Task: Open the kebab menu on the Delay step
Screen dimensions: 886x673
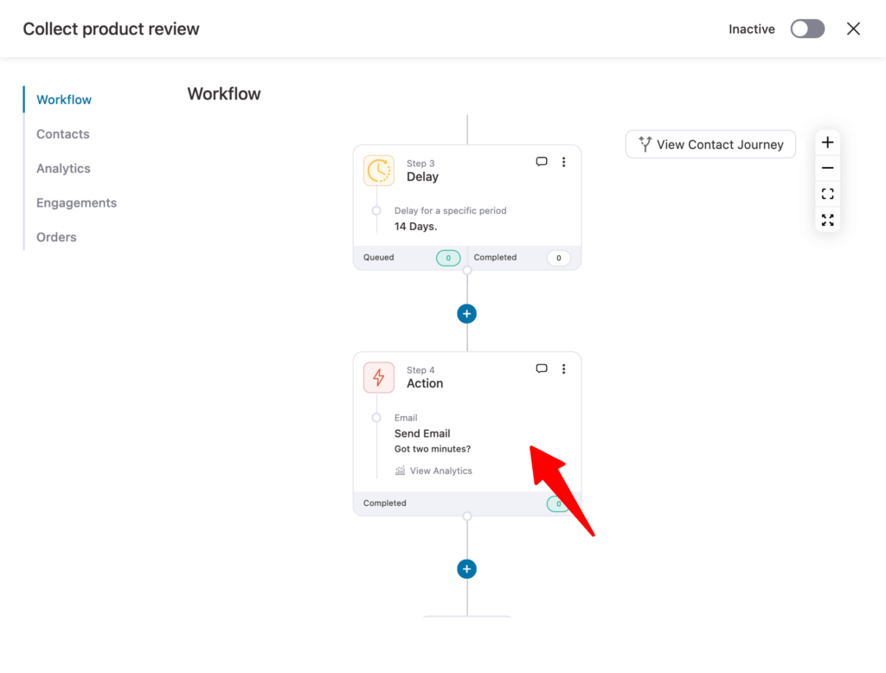Action: [564, 161]
